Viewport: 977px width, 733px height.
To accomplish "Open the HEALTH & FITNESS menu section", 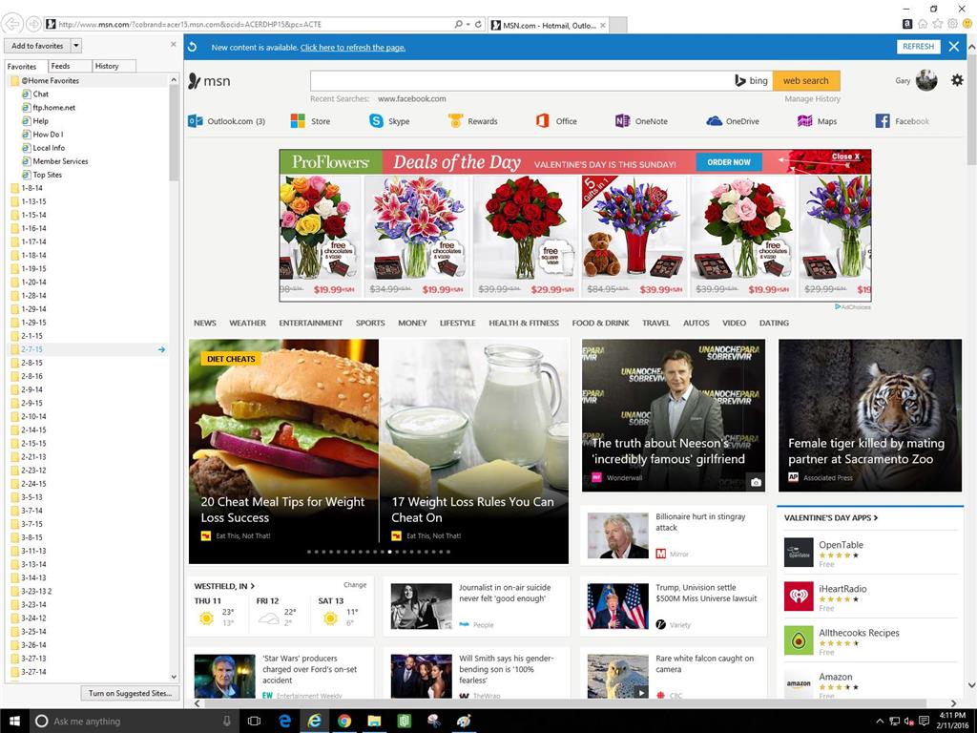I will tap(524, 323).
